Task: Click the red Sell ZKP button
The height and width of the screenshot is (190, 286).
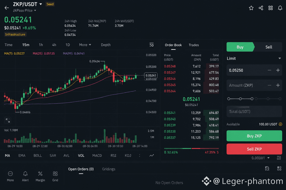Action: coord(254,149)
